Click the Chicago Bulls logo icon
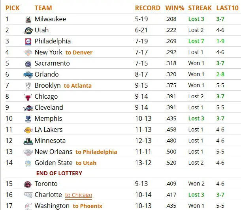This screenshot has width=241, height=210. click(28, 97)
